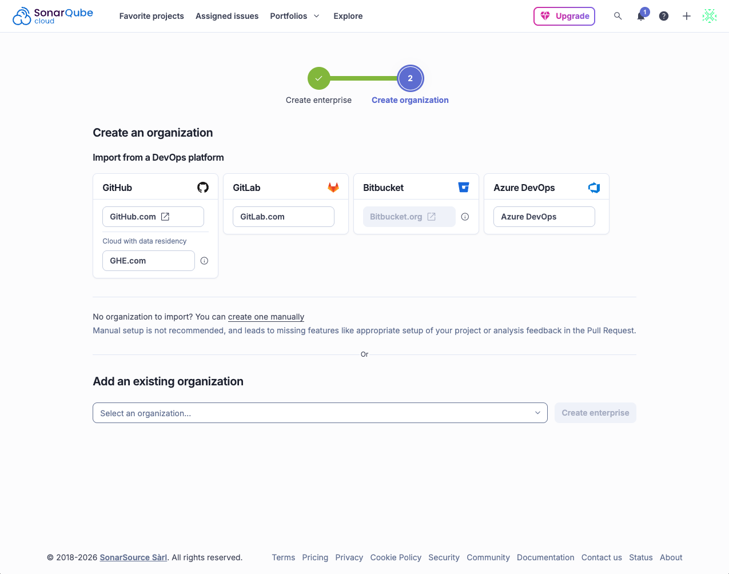This screenshot has width=729, height=574.
Task: Open the notifications bell icon
Action: point(642,16)
